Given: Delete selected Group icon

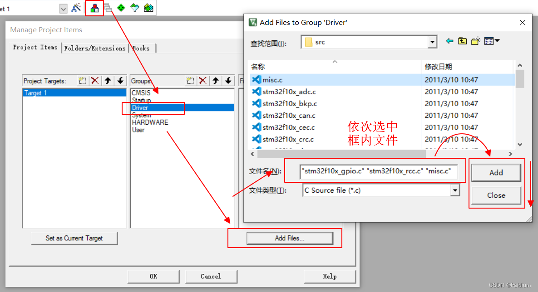Looking at the screenshot, I should click(x=203, y=81).
